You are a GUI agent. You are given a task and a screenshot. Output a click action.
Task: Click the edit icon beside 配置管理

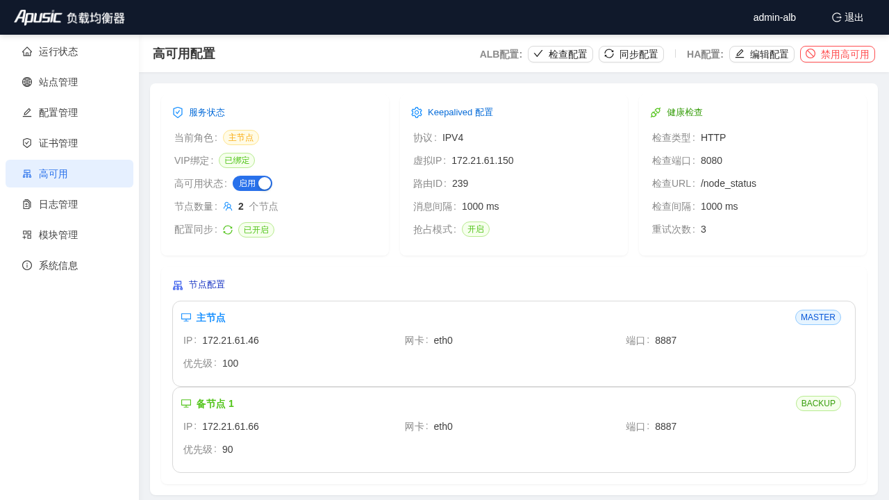(27, 112)
